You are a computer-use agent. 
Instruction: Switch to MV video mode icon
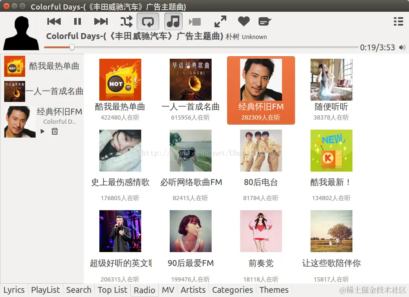(x=195, y=22)
